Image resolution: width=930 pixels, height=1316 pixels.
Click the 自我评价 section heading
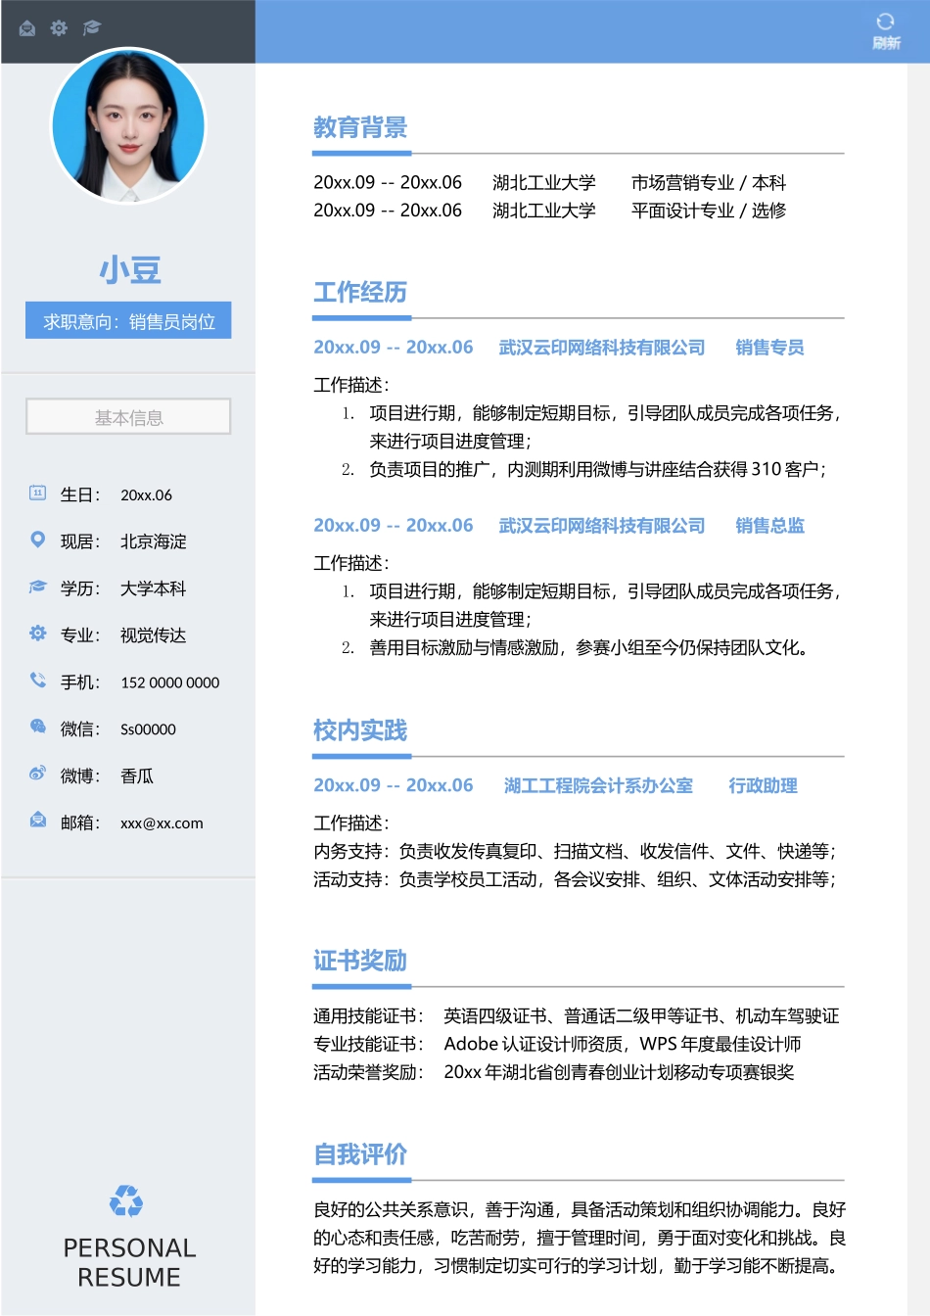[360, 1154]
